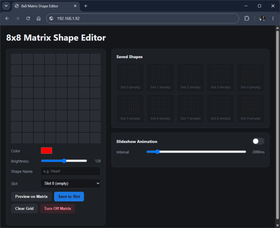Open the profile avatar icon
280x228 pixels.
coord(262,18)
